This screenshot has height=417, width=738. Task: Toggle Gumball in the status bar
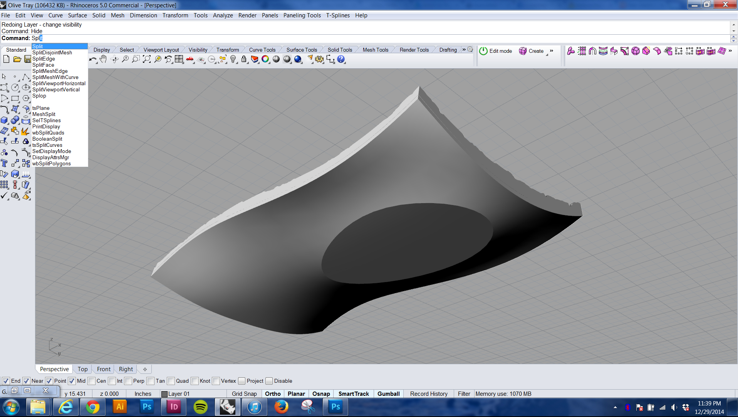pyautogui.click(x=388, y=394)
